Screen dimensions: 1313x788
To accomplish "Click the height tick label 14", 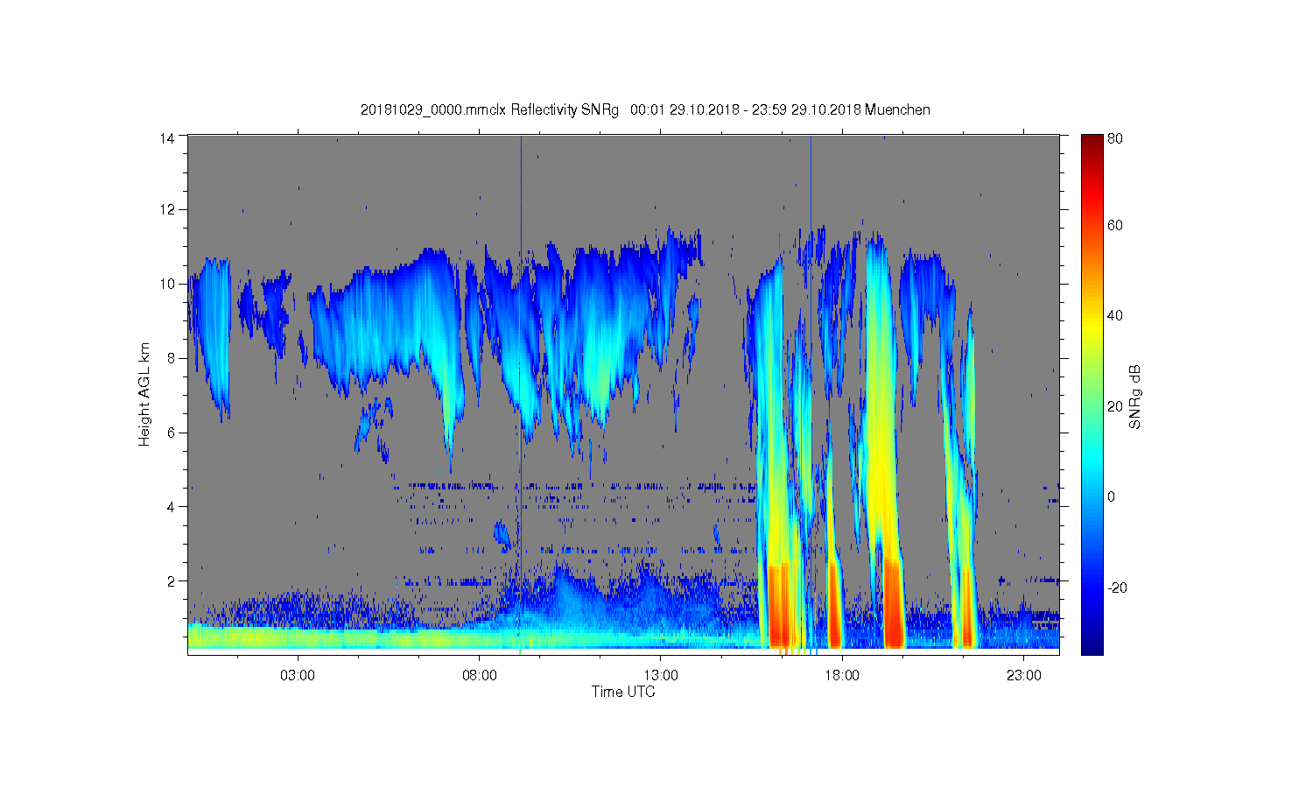I will 167,137.
